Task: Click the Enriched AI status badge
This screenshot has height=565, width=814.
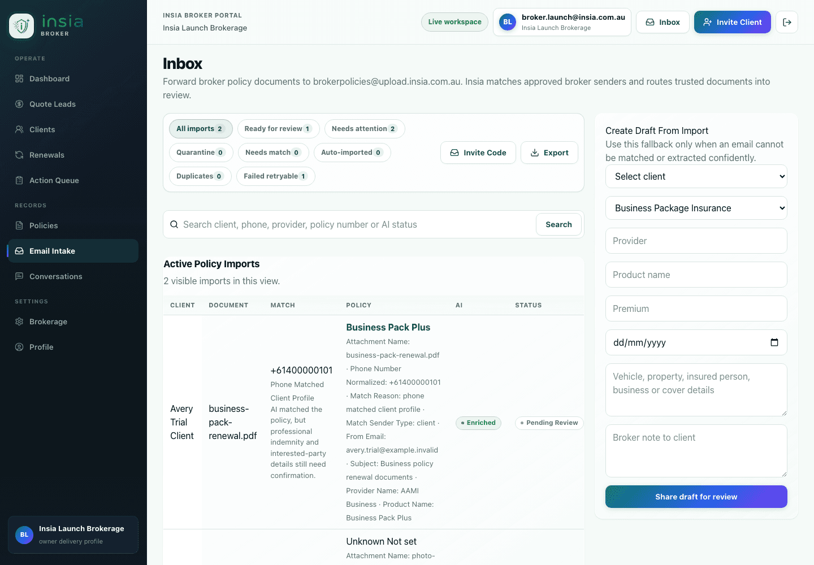Action: click(478, 423)
